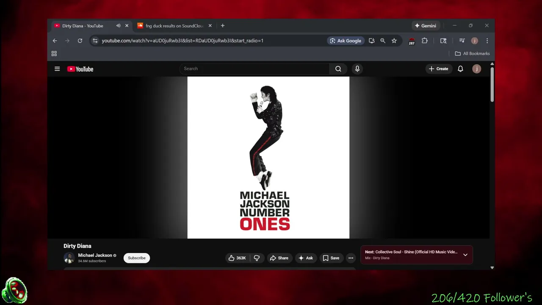Click Next: Collective Soul - Shine
The height and width of the screenshot is (305, 542).
point(411,252)
